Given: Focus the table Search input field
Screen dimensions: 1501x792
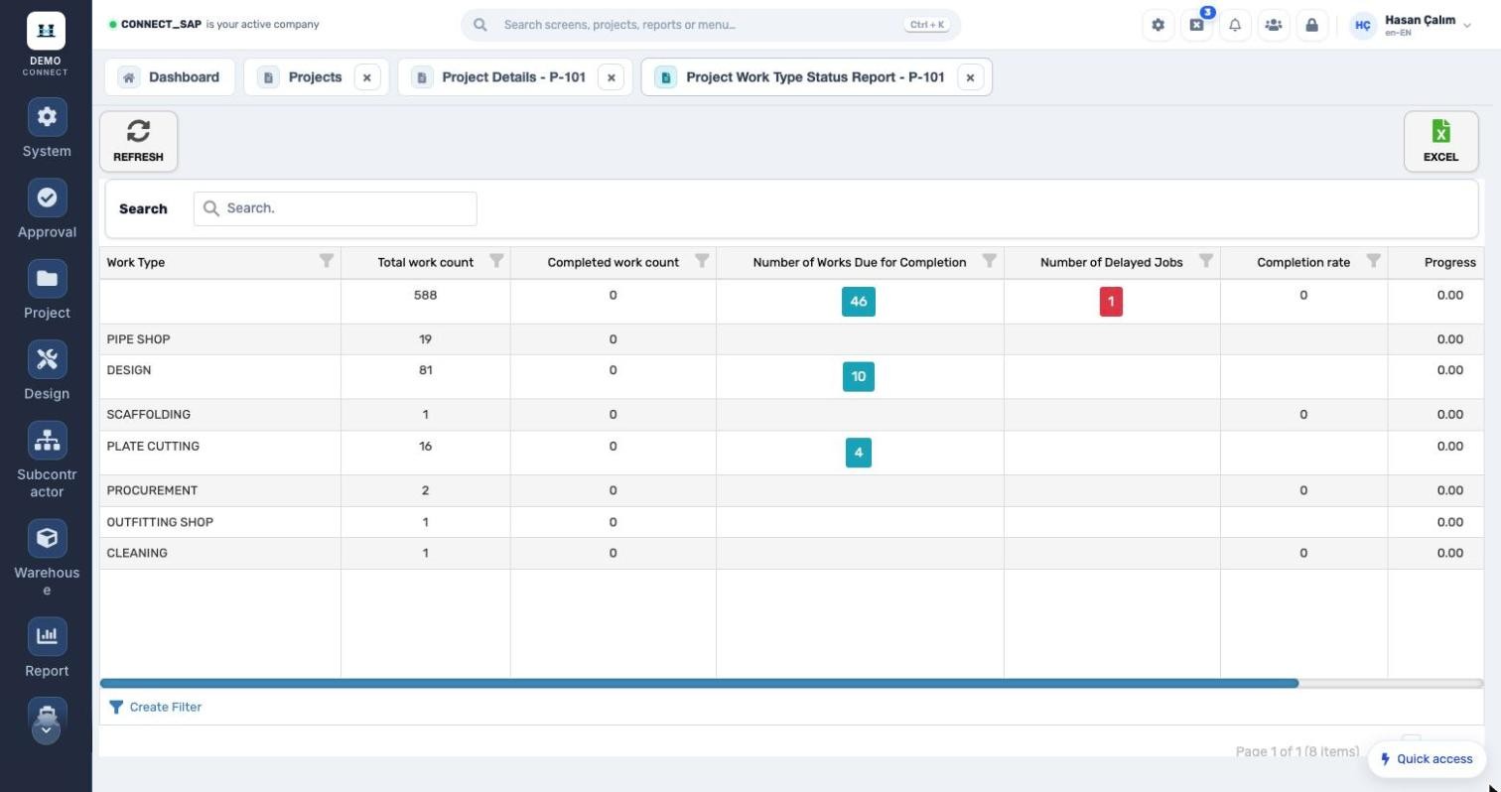Looking at the screenshot, I should (335, 208).
